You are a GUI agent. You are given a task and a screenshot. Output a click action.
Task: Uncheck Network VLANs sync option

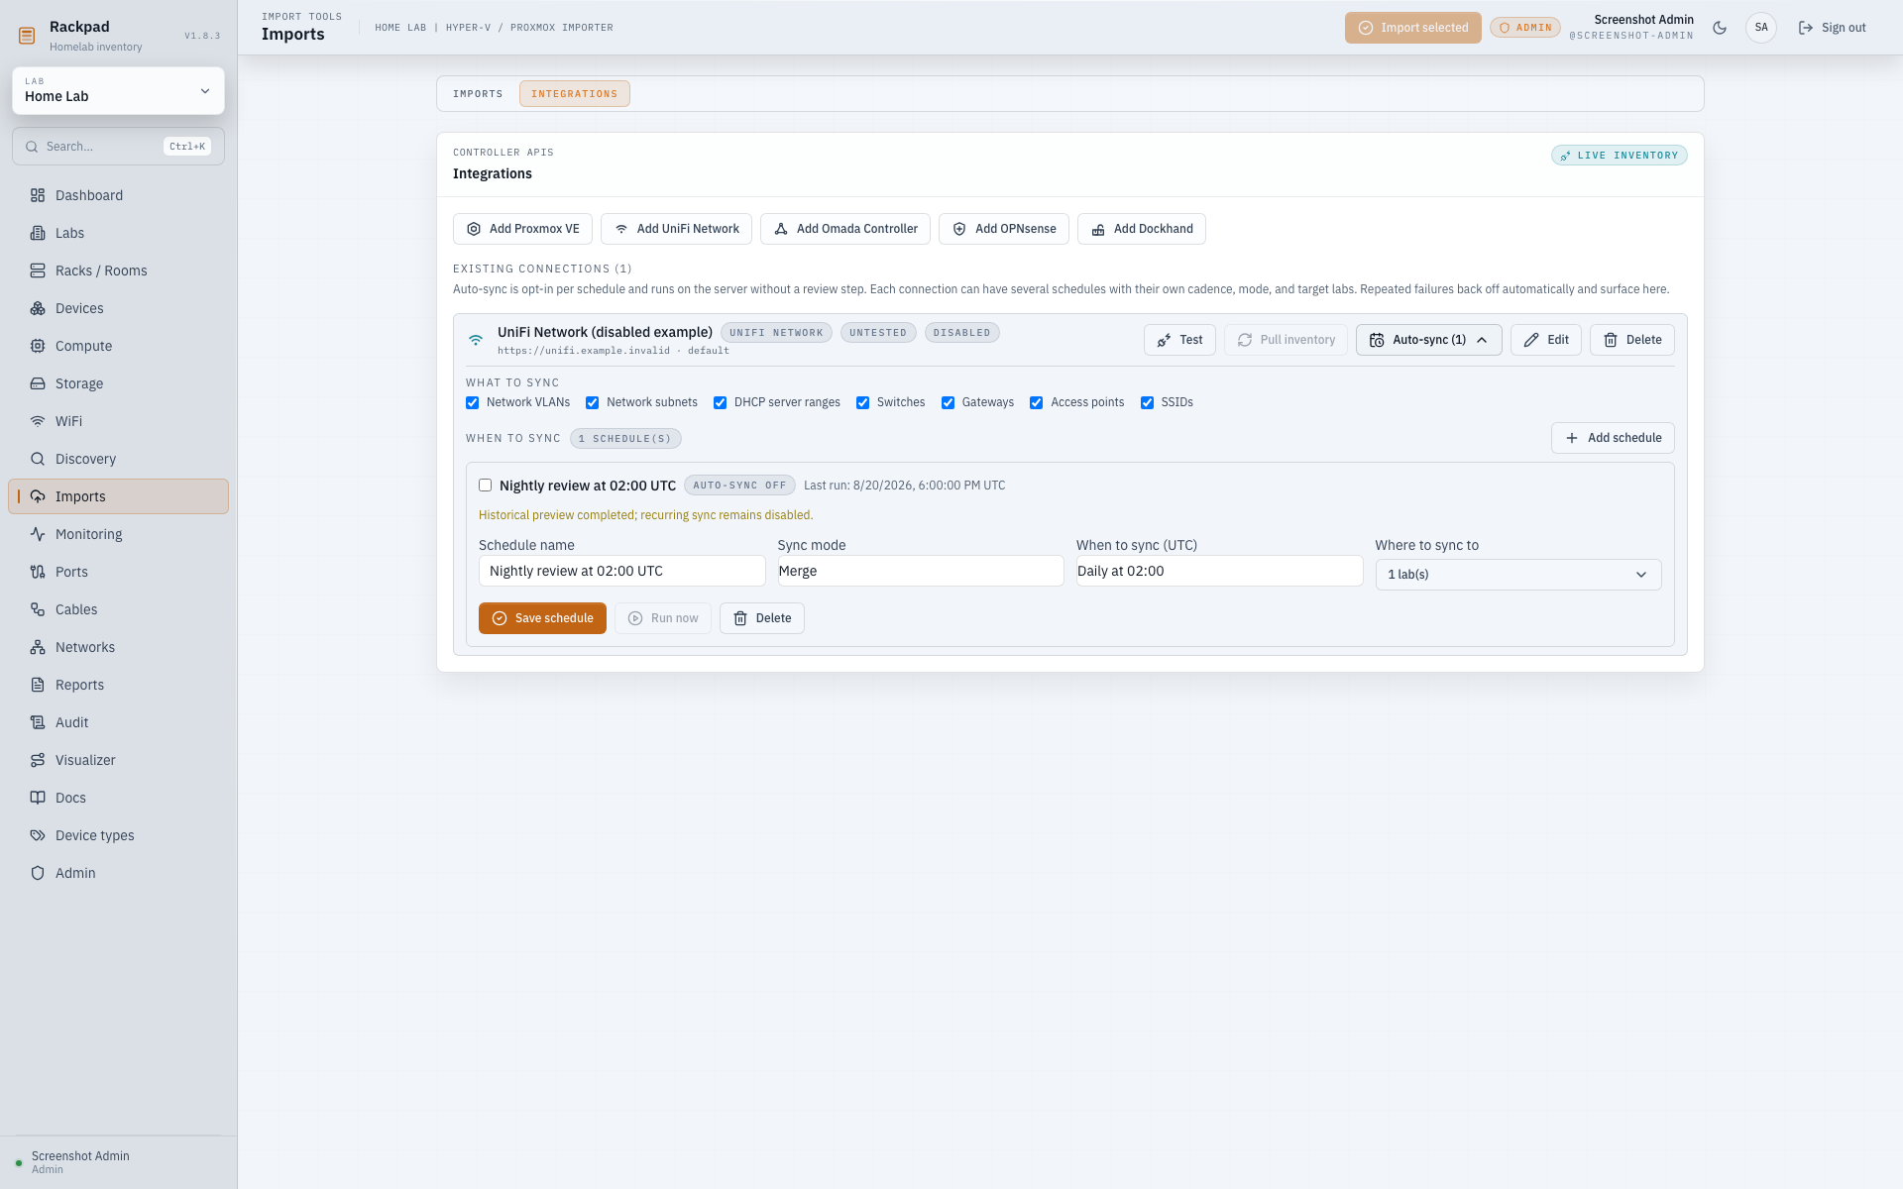pyautogui.click(x=473, y=402)
